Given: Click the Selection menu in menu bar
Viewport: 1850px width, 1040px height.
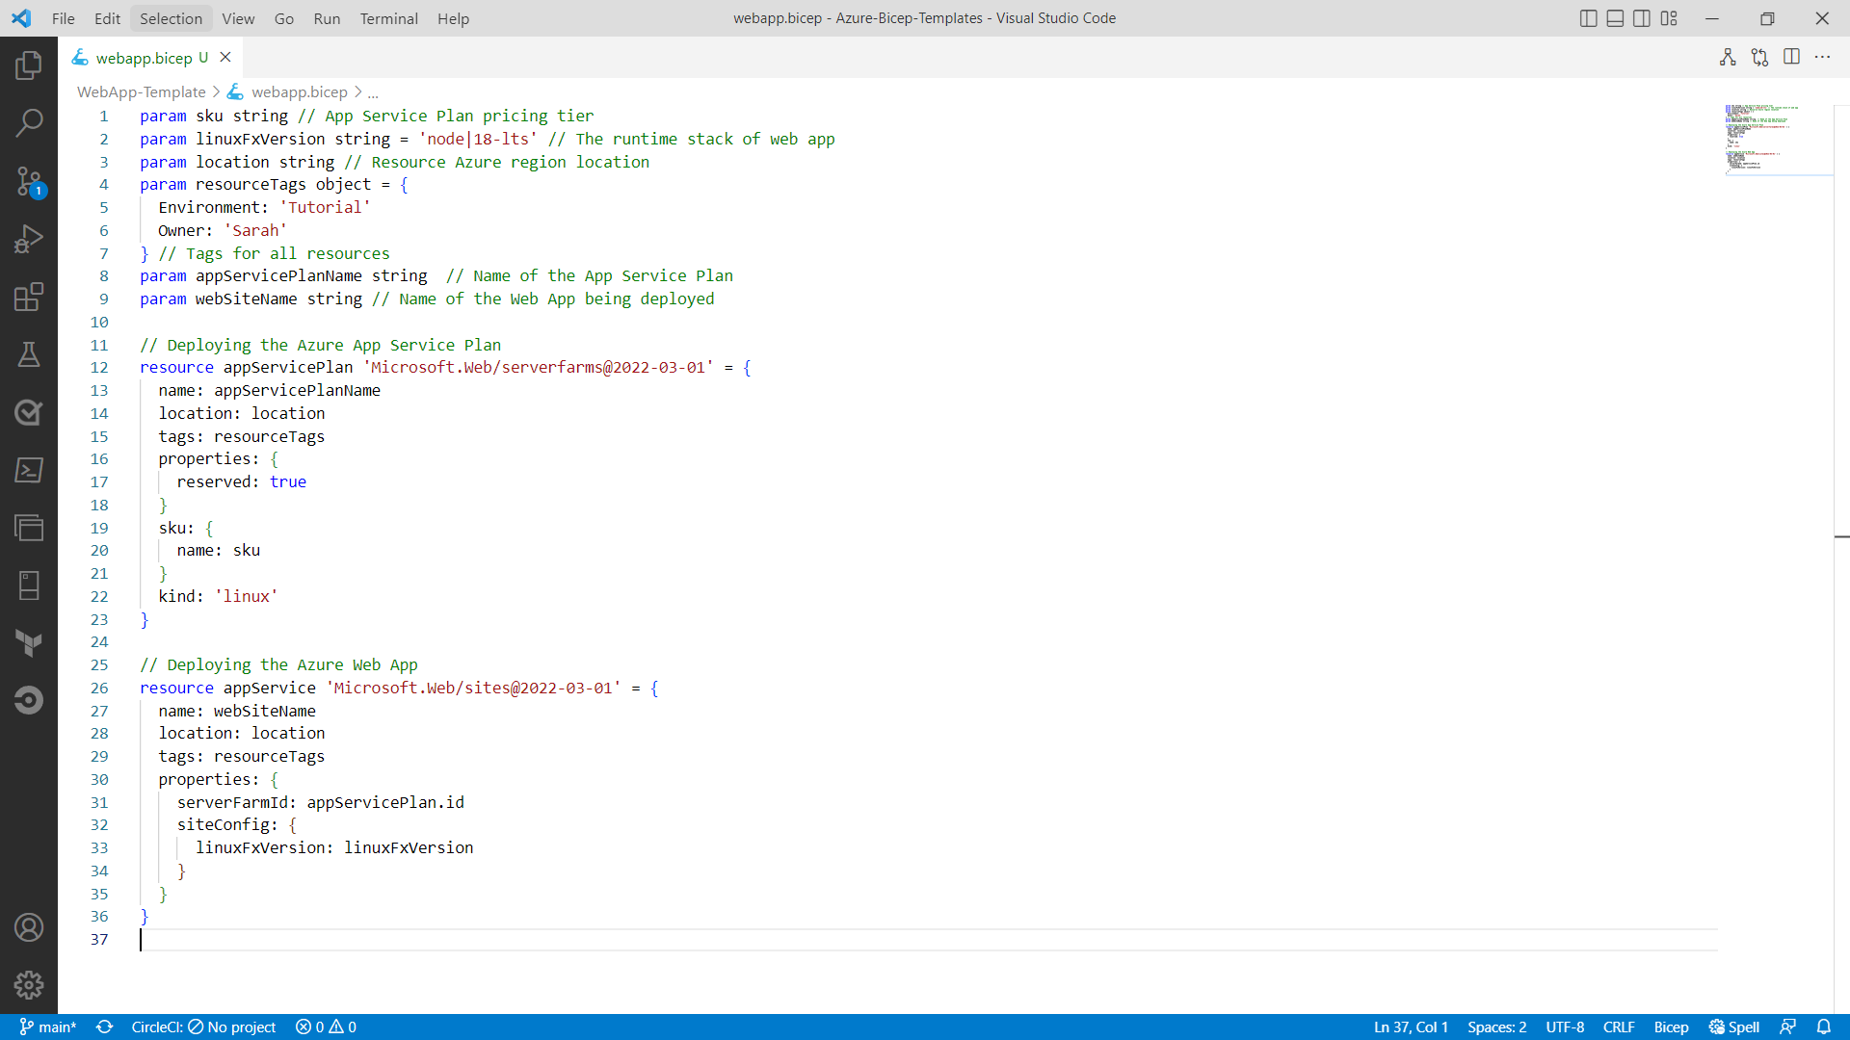Looking at the screenshot, I should click(x=169, y=17).
